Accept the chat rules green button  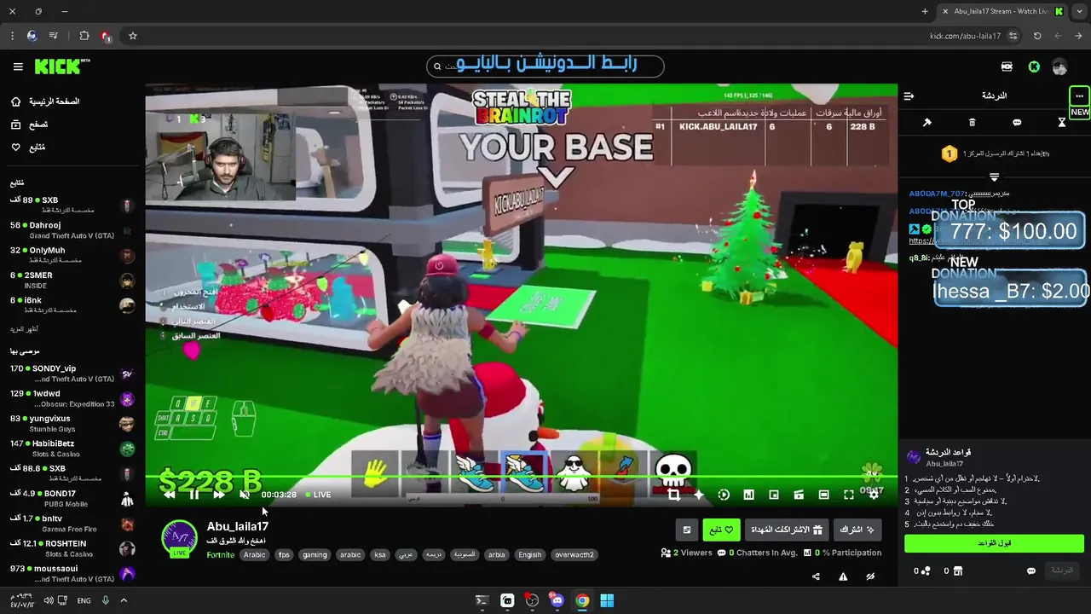(994, 542)
